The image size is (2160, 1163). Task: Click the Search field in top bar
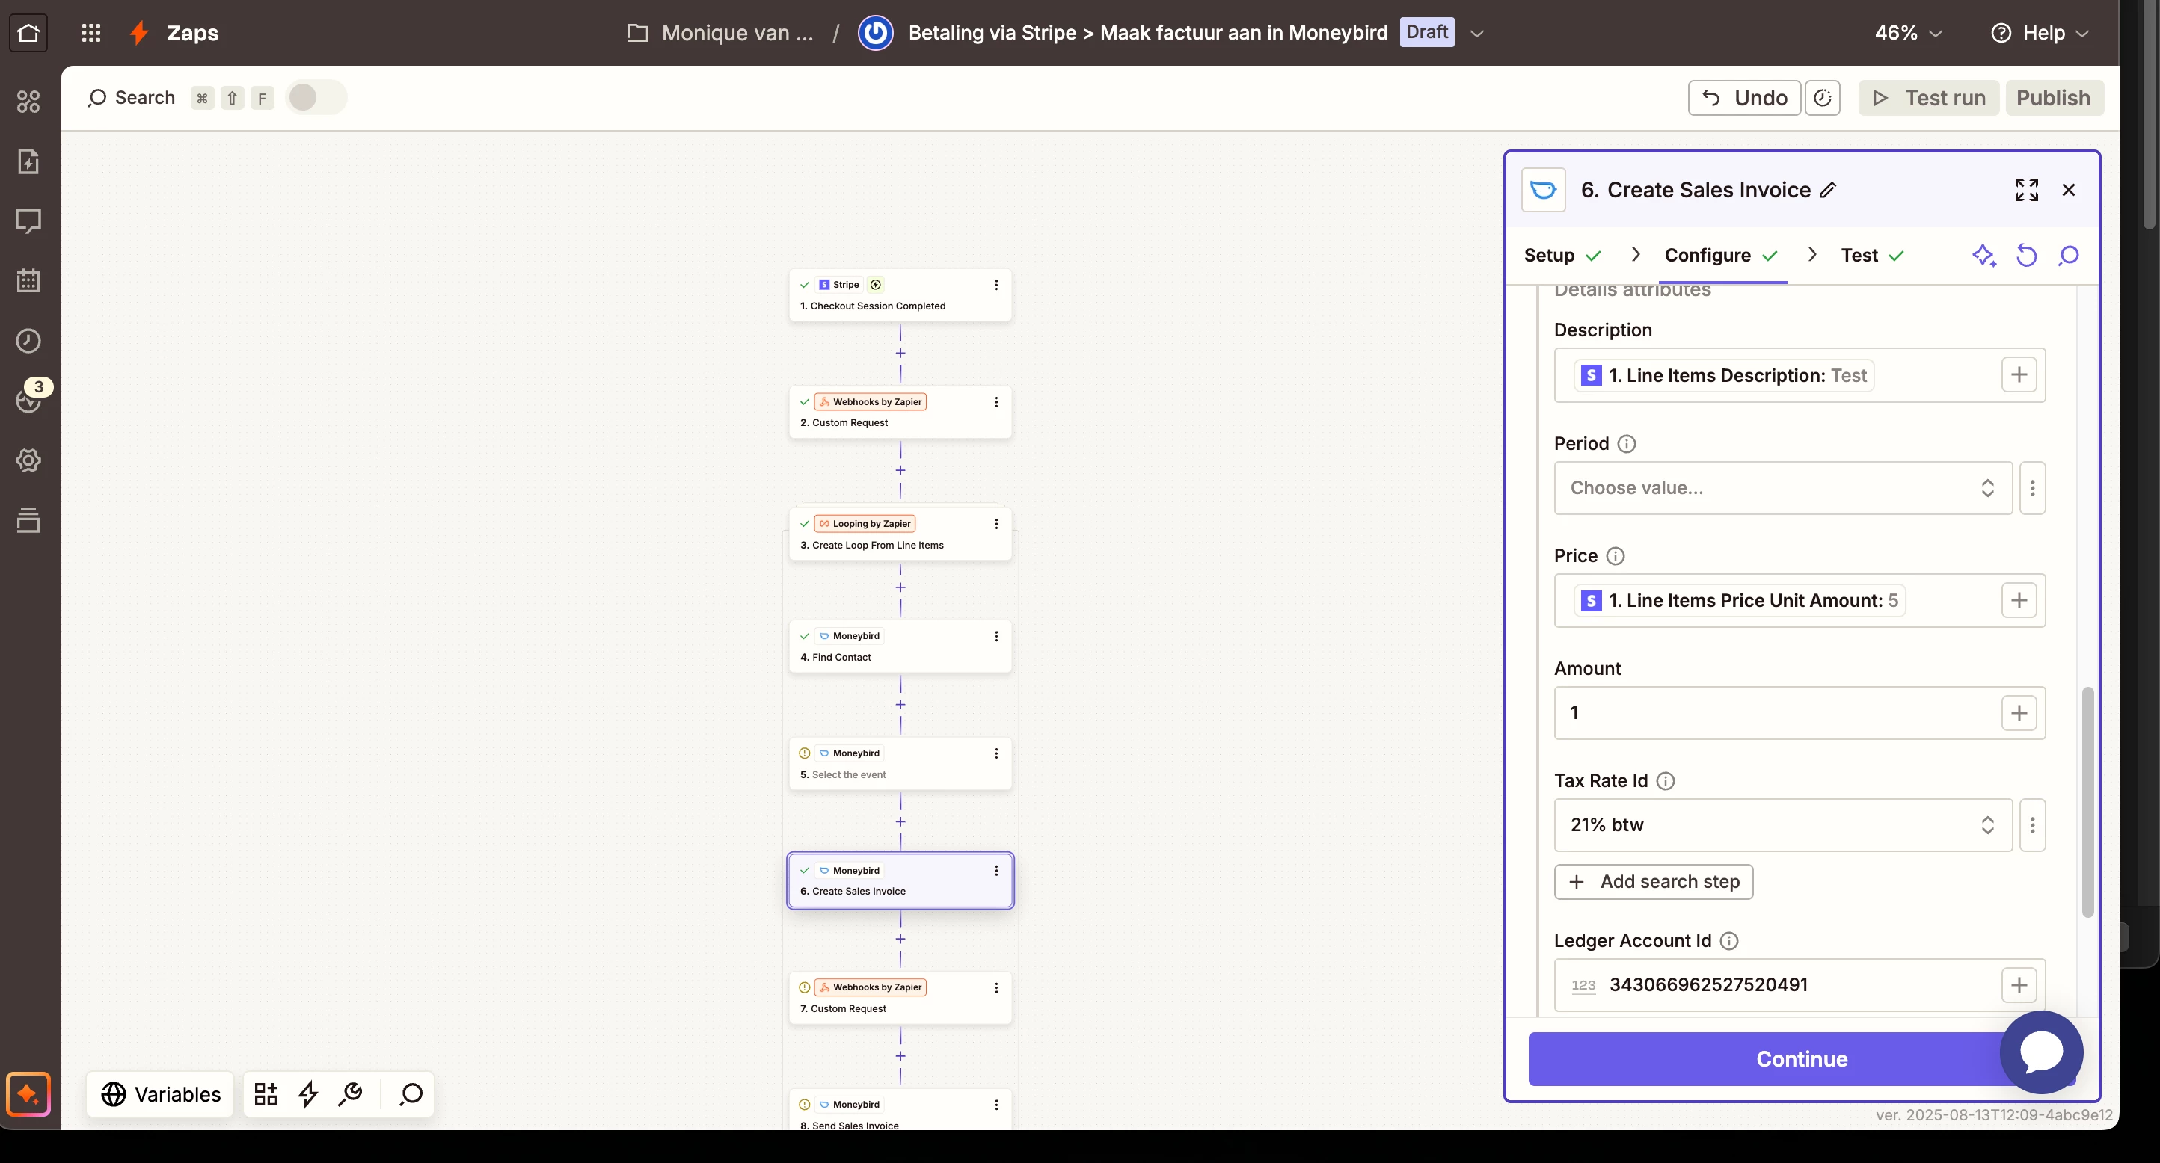click(x=132, y=98)
